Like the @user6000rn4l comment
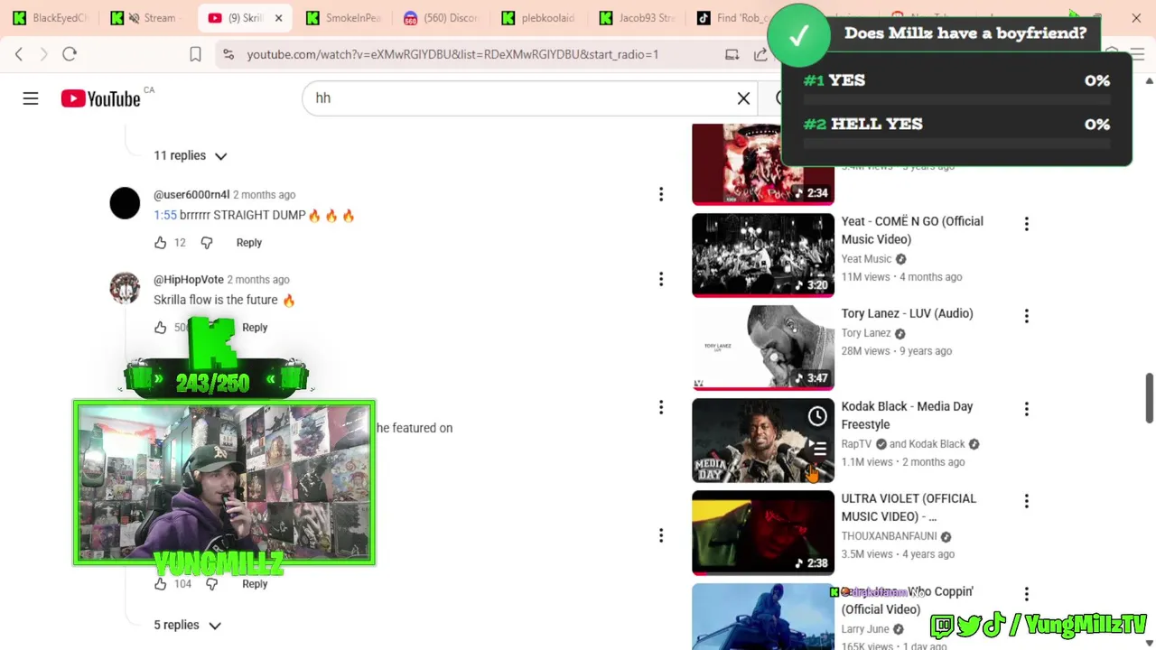Screen dimensions: 1156x650 [x=161, y=242]
